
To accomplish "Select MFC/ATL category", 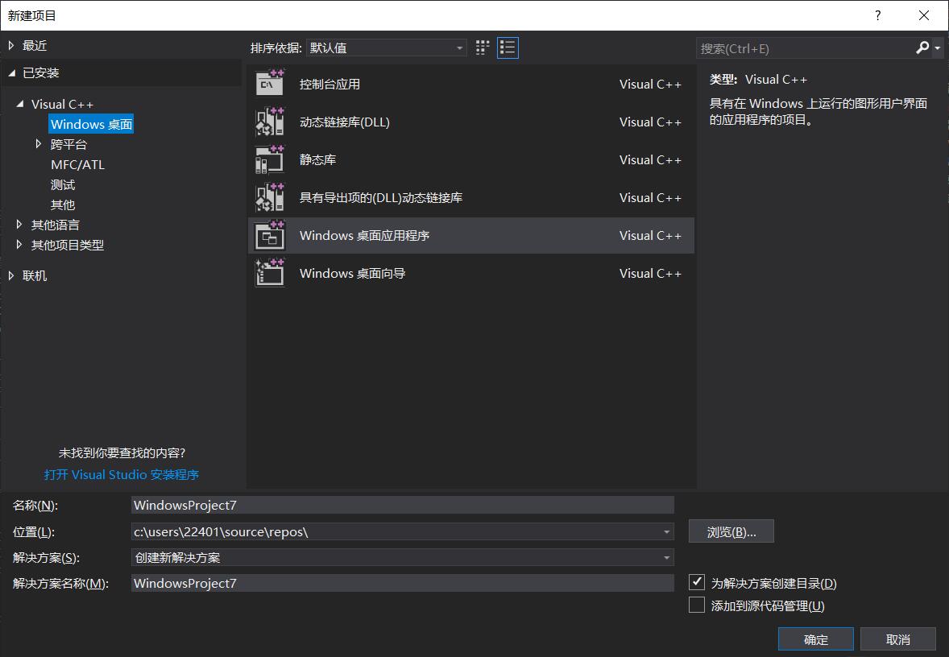I will tap(77, 164).
